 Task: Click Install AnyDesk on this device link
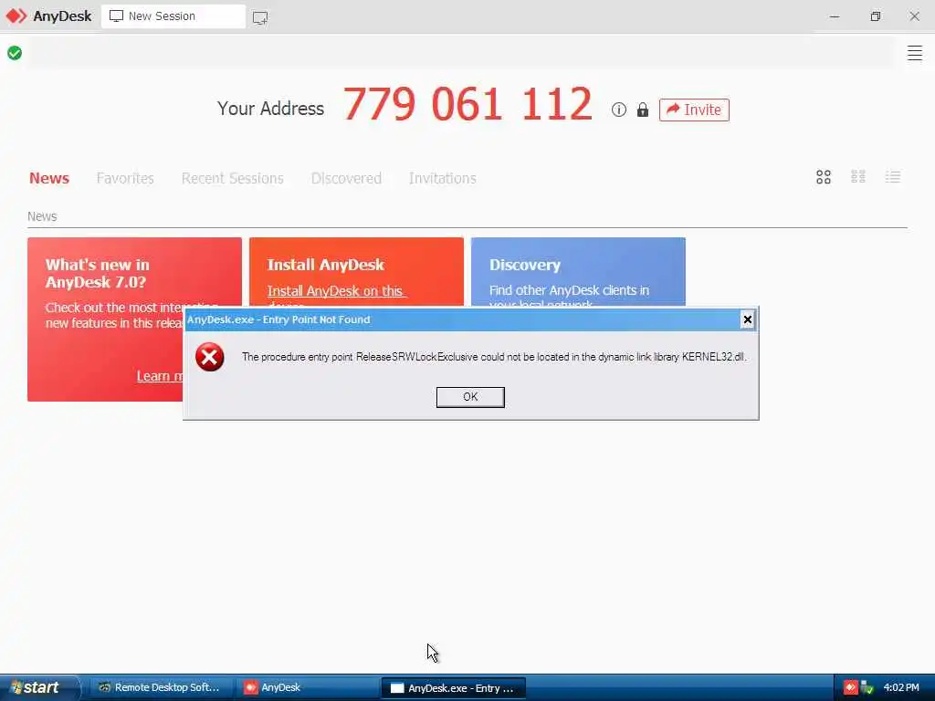point(335,291)
